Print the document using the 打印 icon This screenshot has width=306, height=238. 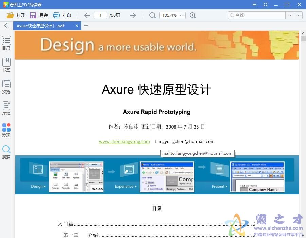pos(56,15)
